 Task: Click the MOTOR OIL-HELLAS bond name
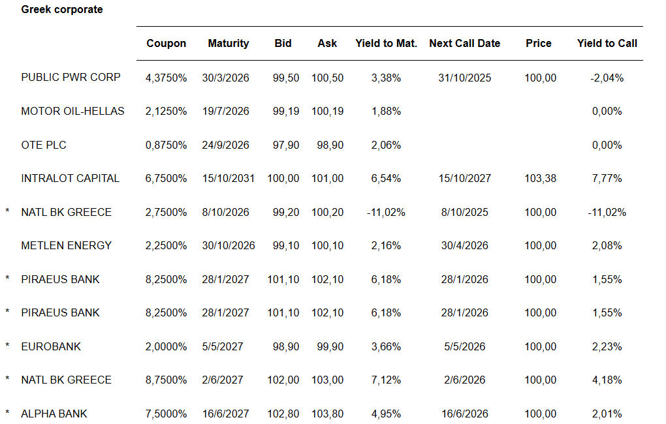point(72,112)
